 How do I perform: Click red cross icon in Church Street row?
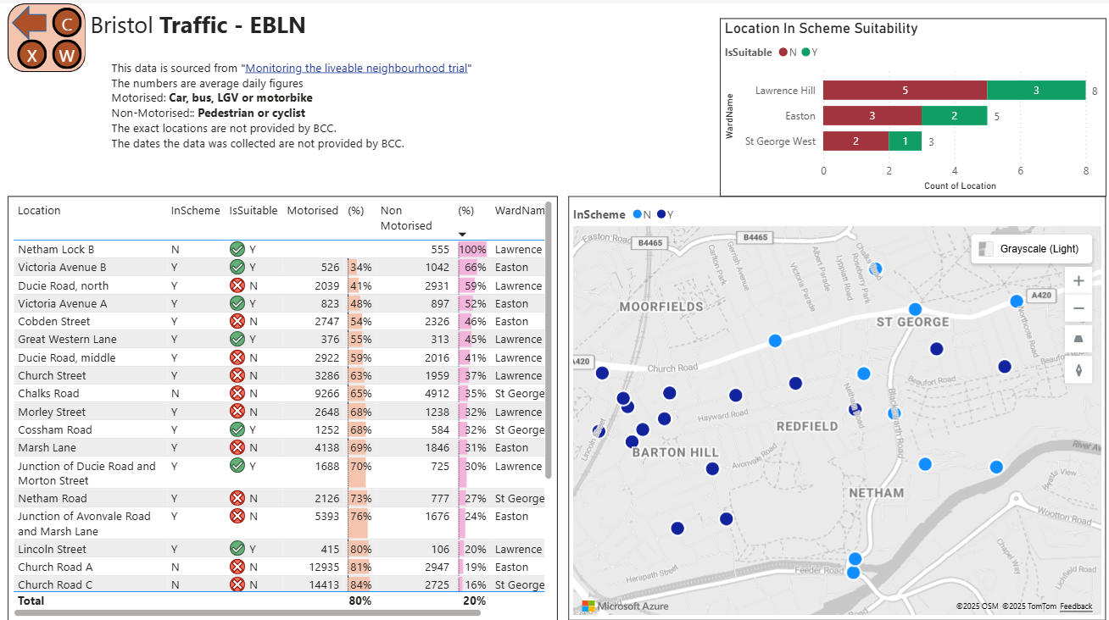click(237, 375)
